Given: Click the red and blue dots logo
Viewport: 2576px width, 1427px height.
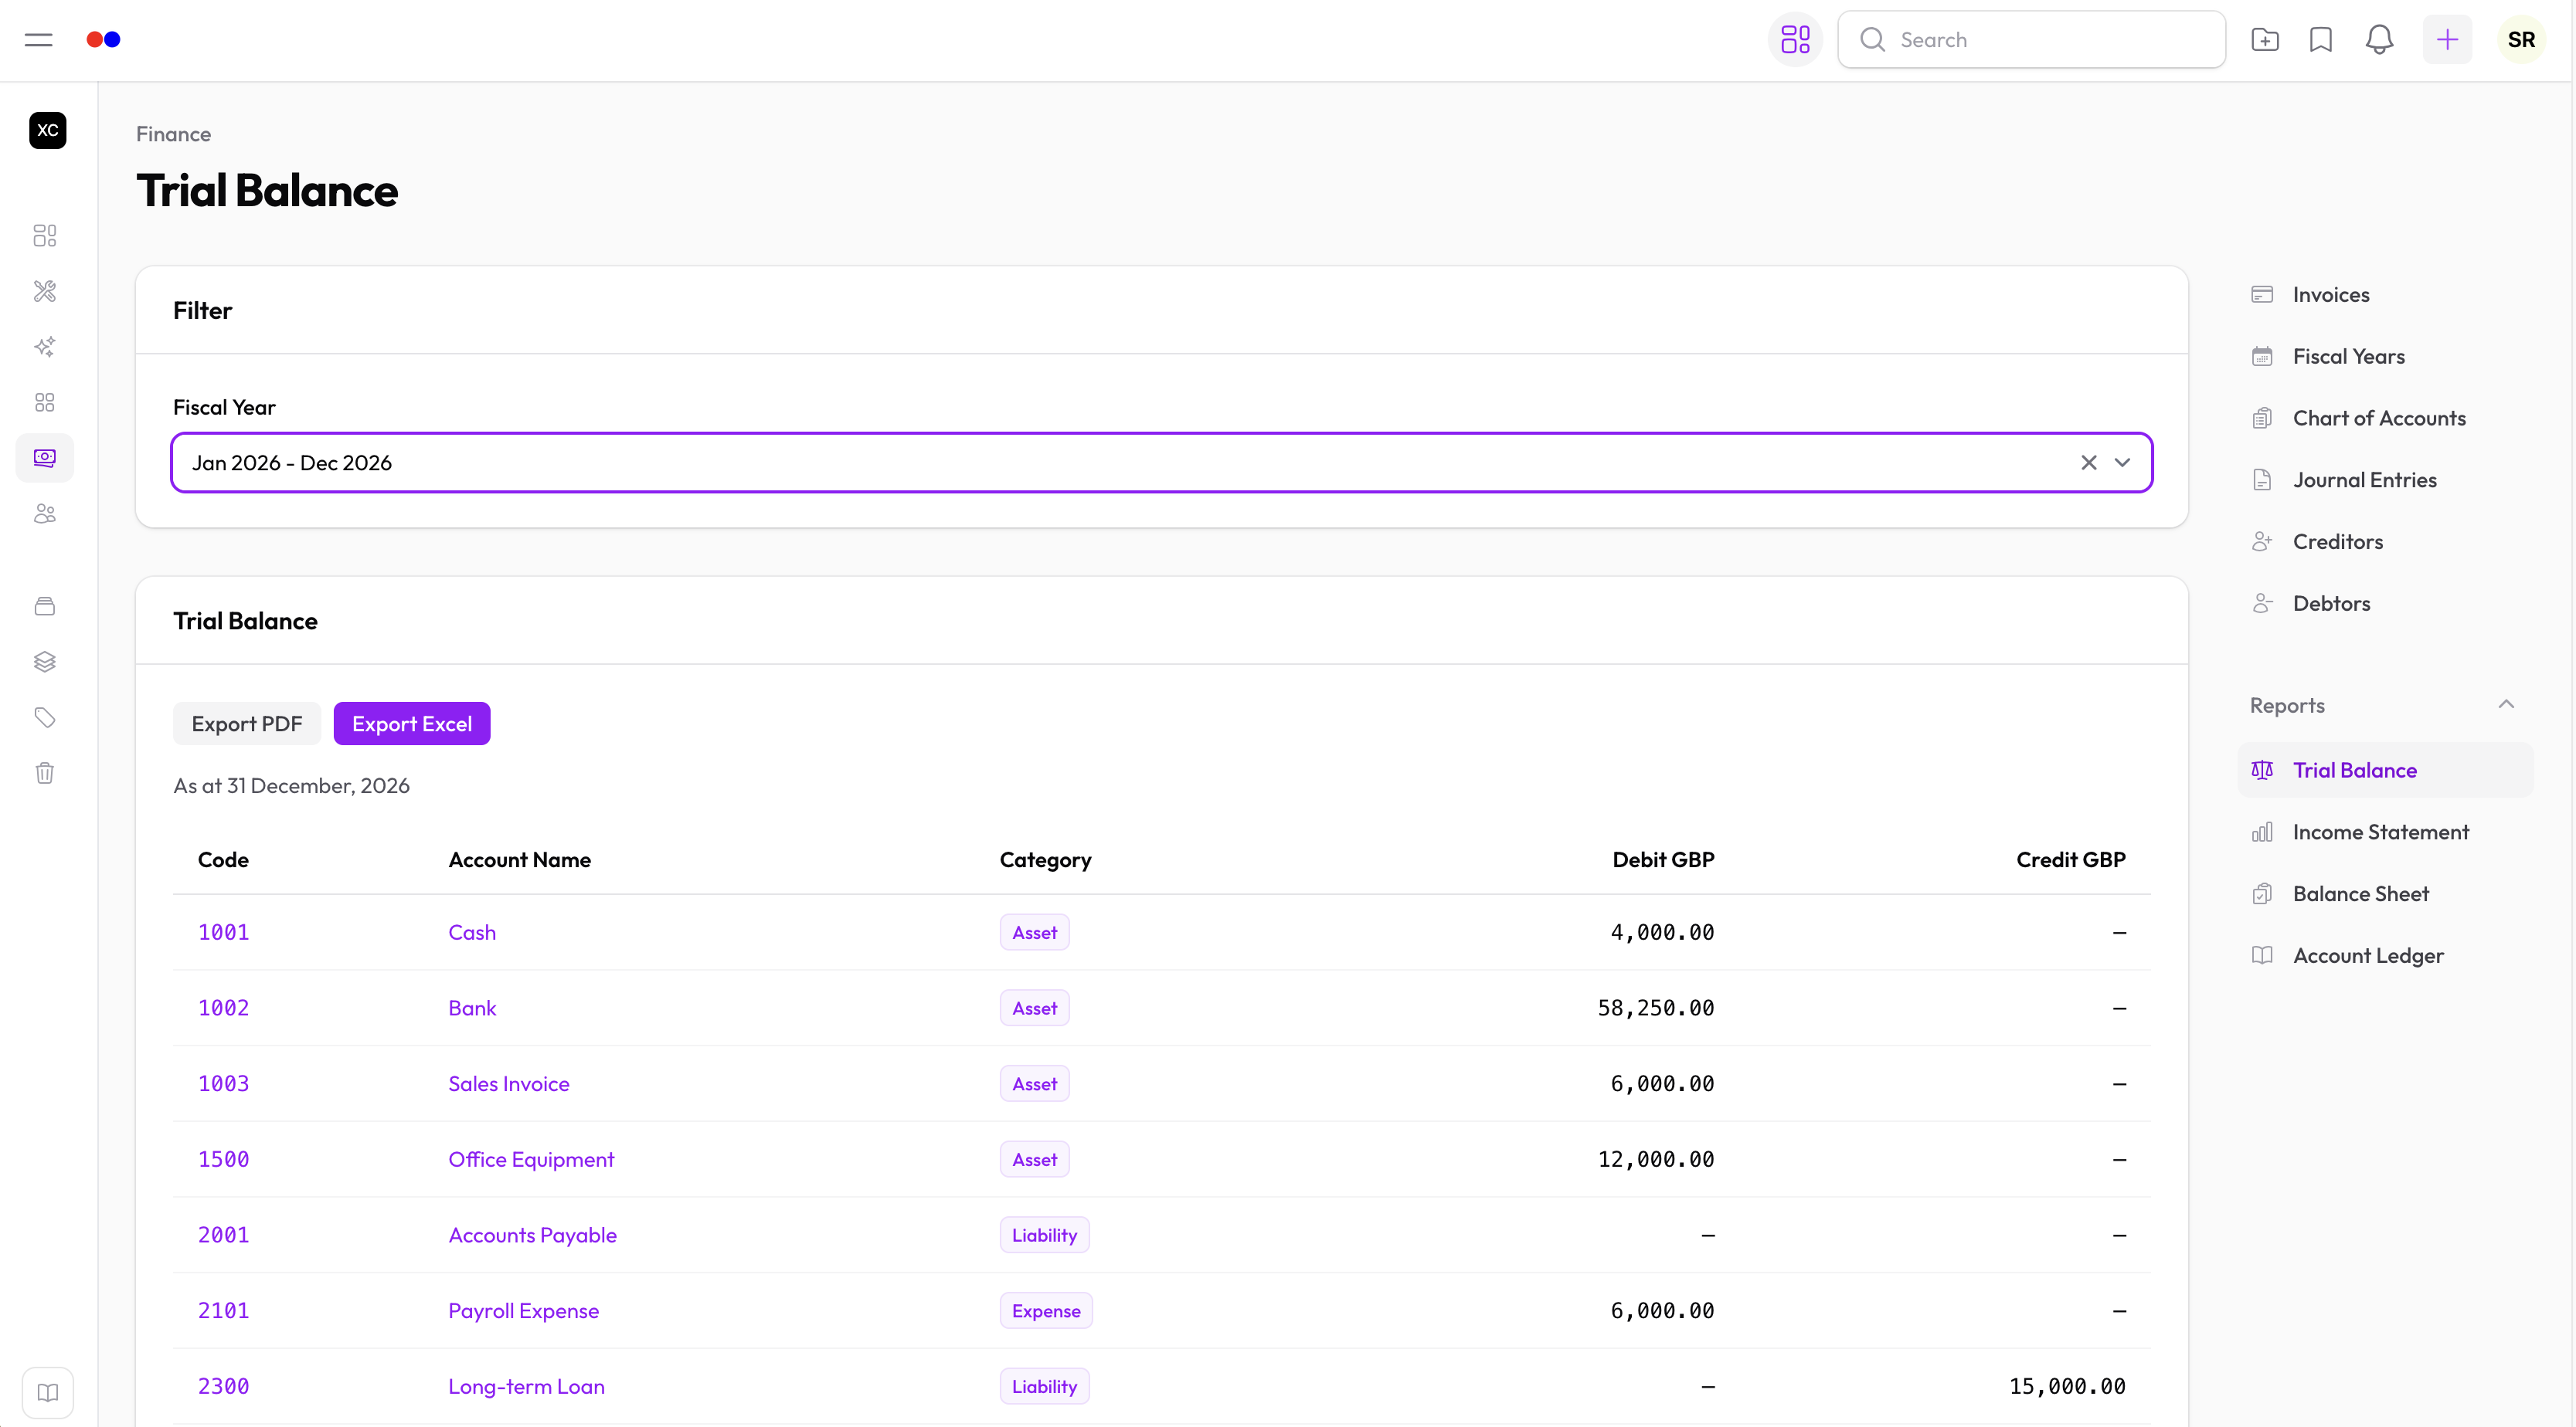Looking at the screenshot, I should (103, 40).
